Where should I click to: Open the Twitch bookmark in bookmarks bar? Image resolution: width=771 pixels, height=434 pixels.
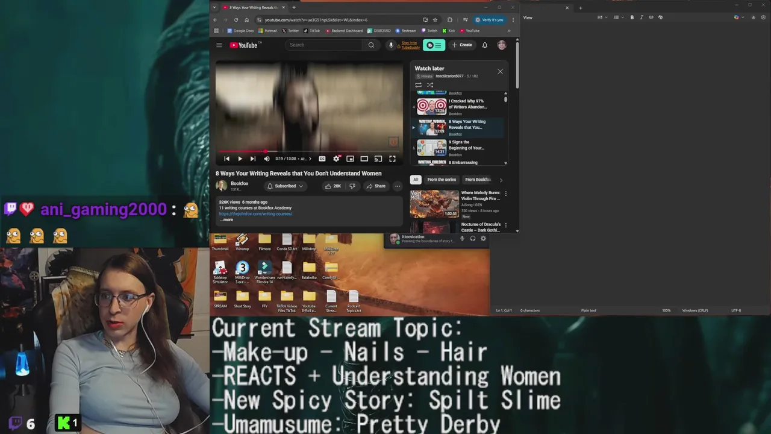click(429, 31)
